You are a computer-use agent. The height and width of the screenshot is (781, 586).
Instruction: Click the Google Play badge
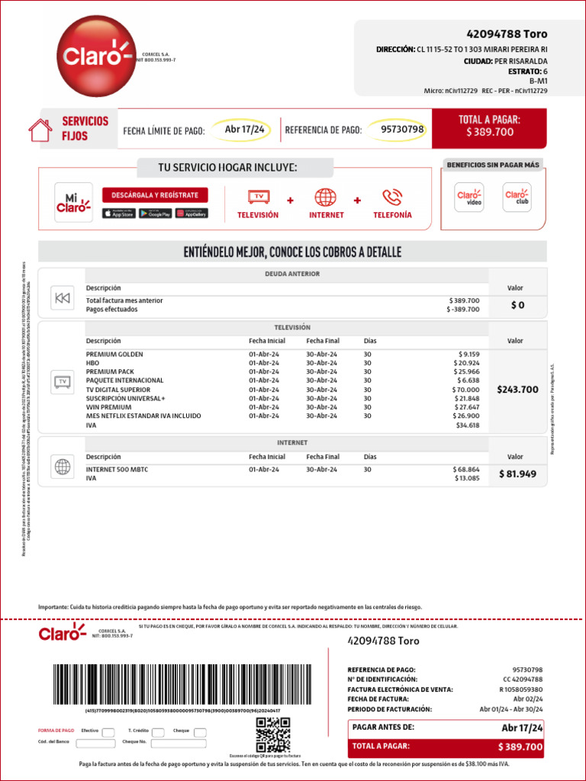coord(156,214)
